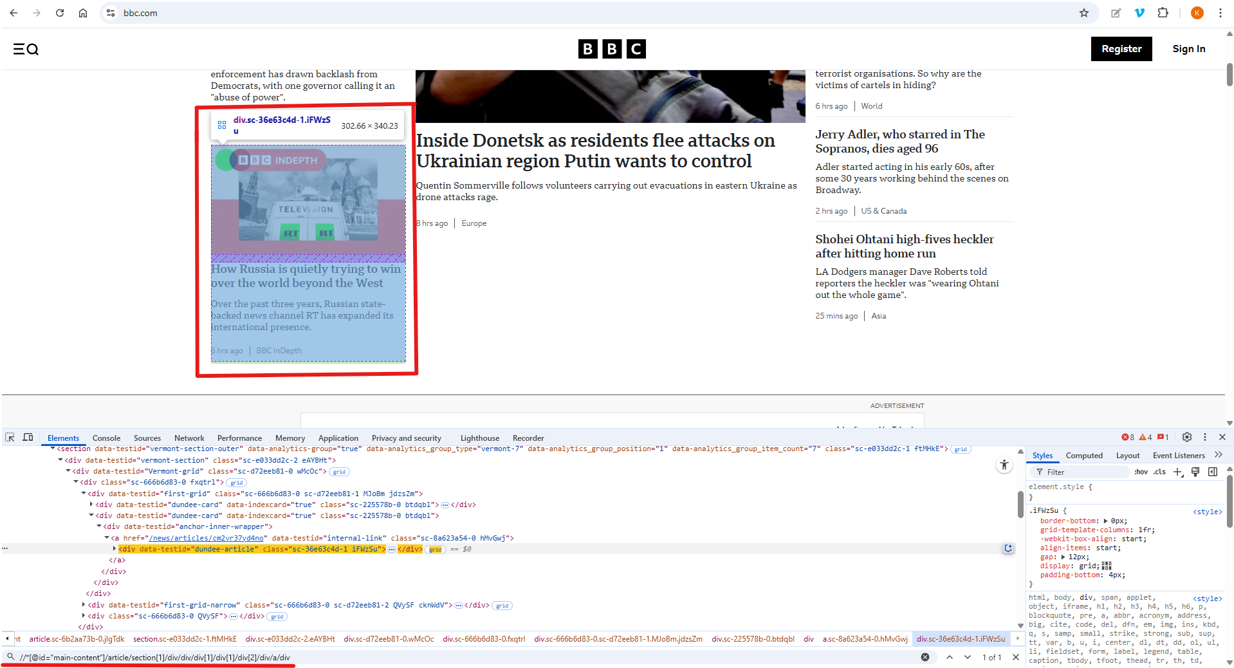Open the CSS grid editor icon beside display
1234x668 pixels.
point(1107,566)
